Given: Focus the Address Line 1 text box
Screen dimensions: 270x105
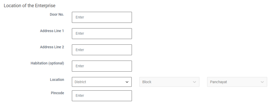Looking at the screenshot, I should click(x=102, y=34).
